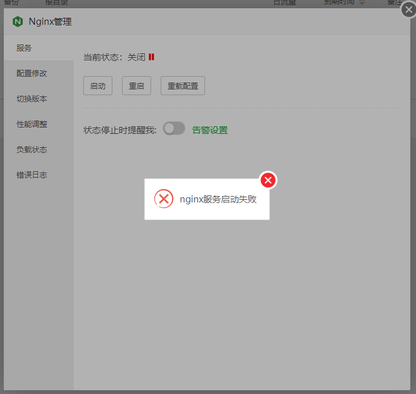This screenshot has width=416, height=394.
Task: Click the 重载配置 button
Action: [x=183, y=86]
